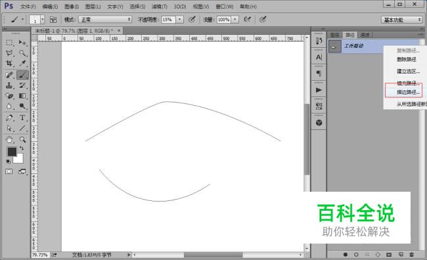Choose 建立选区... from context menu

408,72
